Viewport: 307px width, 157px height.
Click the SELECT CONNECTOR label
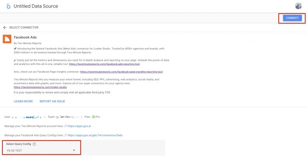point(24,28)
